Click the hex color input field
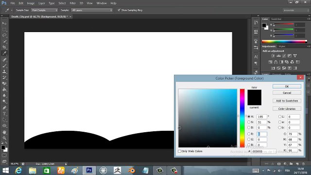Screen dimensions: 311x175 coord(264,151)
